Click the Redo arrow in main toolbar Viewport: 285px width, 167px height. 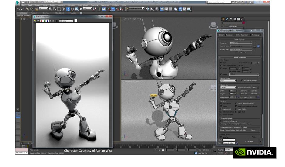click(22, 9)
